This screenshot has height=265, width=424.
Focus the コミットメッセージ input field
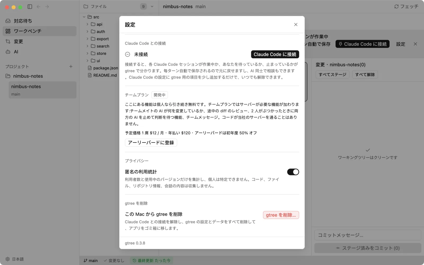368,235
